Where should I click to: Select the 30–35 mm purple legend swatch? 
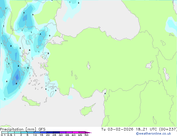[x=63, y=132]
